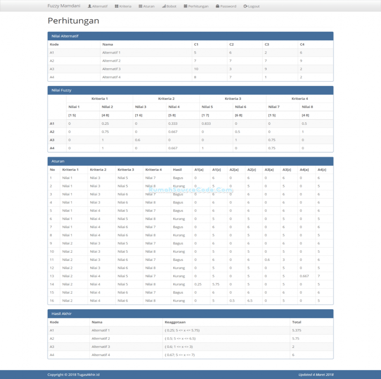Click the Nilai Alternatif panel header
Image resolution: width=381 pixels, height=379 pixels.
click(190, 36)
